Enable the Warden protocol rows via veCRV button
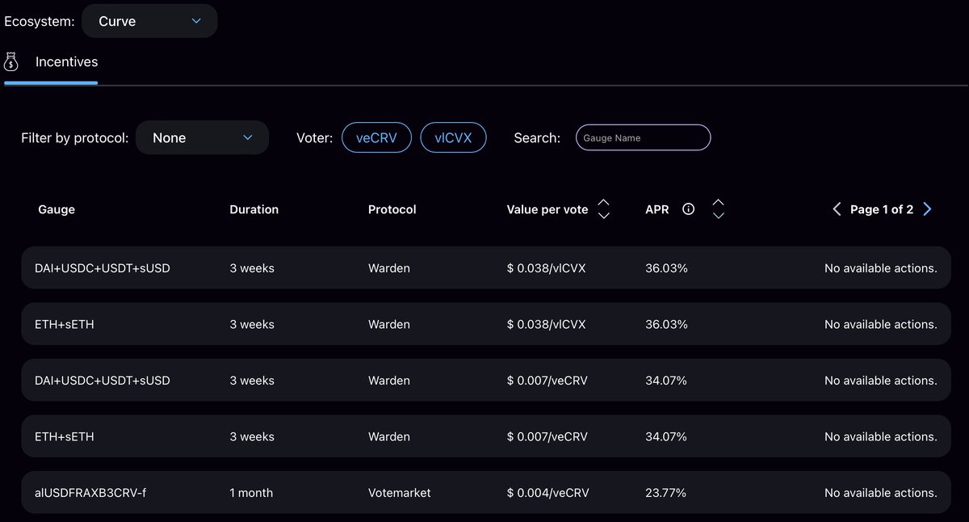The image size is (969, 522). [376, 137]
